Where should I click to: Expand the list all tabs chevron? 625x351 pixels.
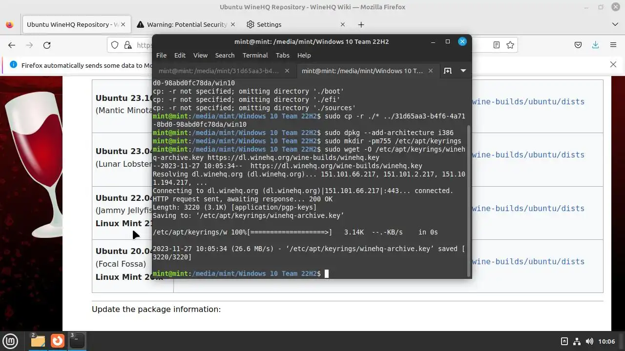(615, 24)
